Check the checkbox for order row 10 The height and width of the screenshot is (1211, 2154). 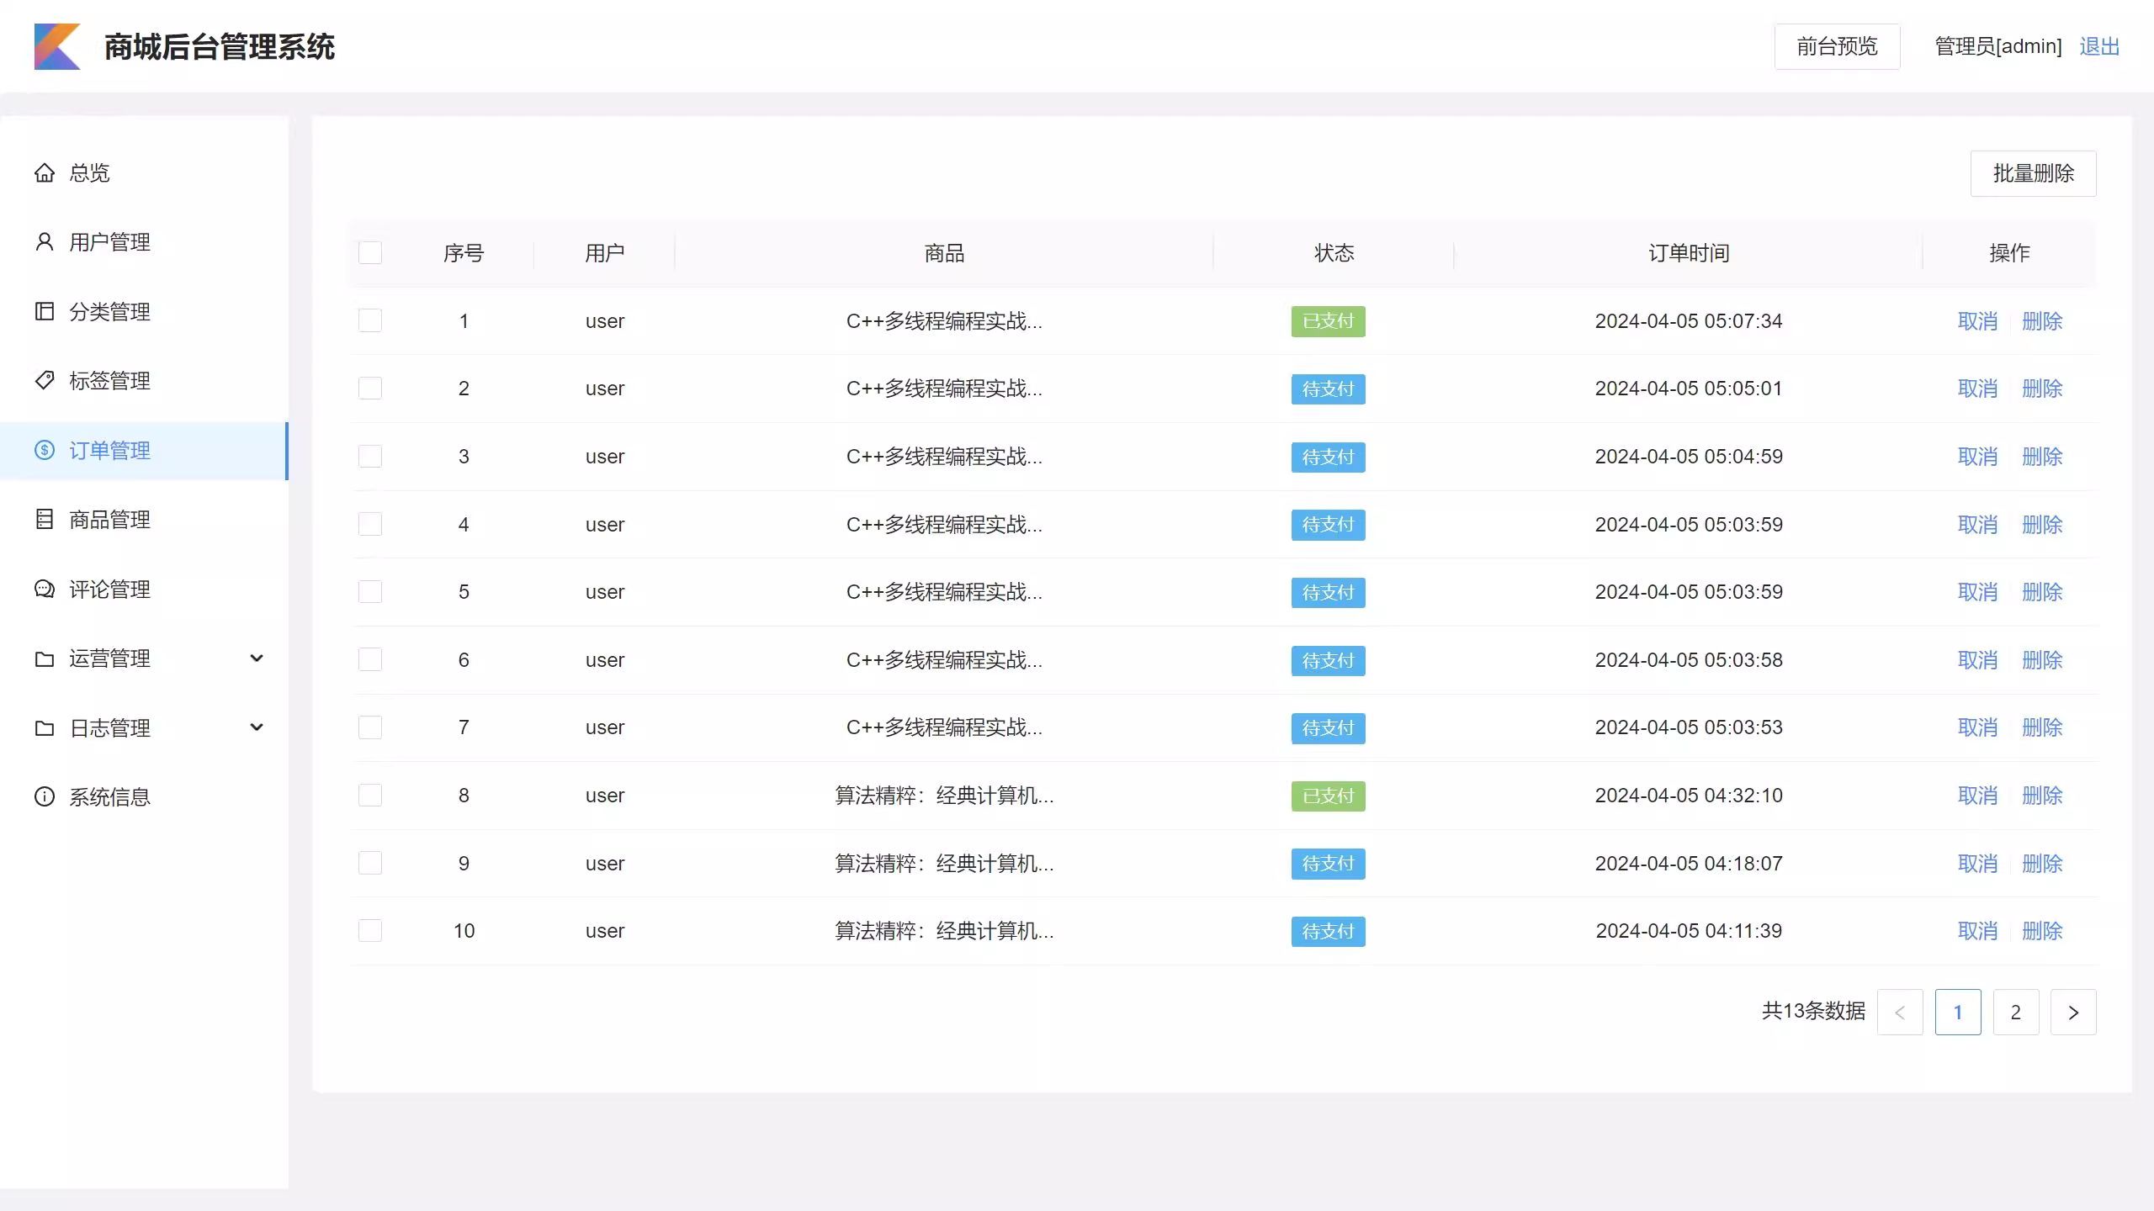[370, 930]
